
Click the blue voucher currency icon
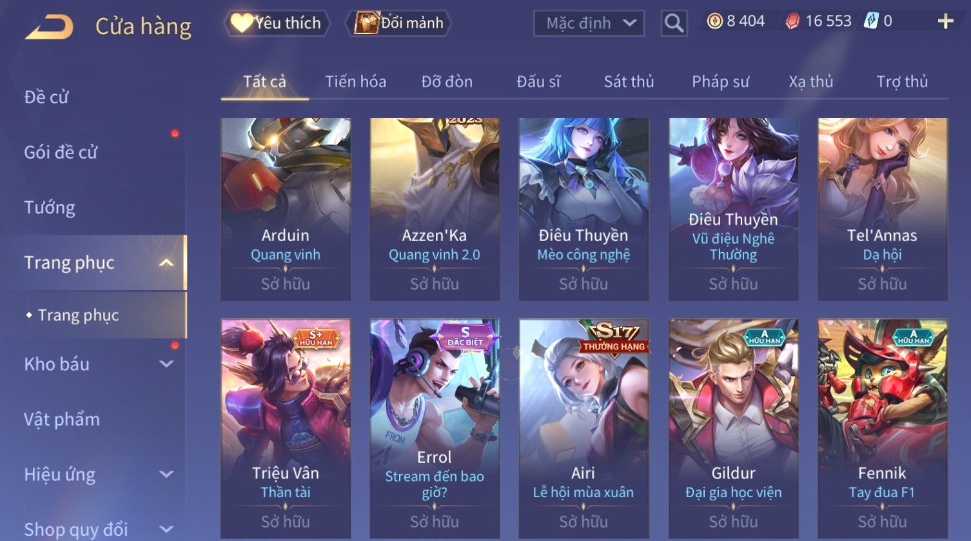(x=871, y=21)
